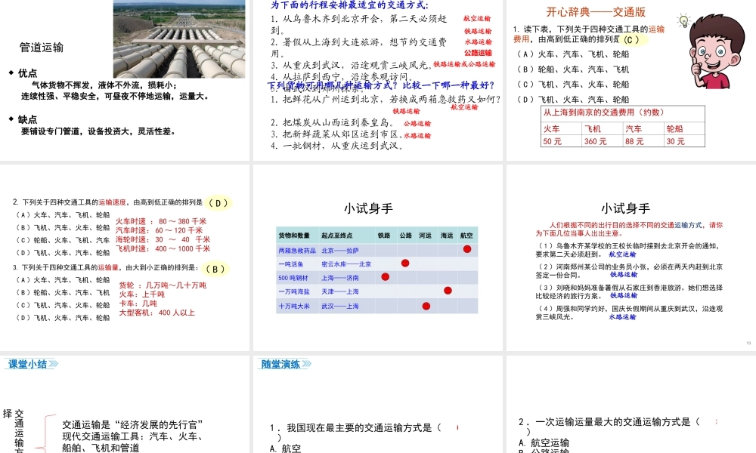The width and height of the screenshot is (756, 453).
Task: Click the pipeline photo on the 管道运输 slide
Action: pyautogui.click(x=179, y=39)
